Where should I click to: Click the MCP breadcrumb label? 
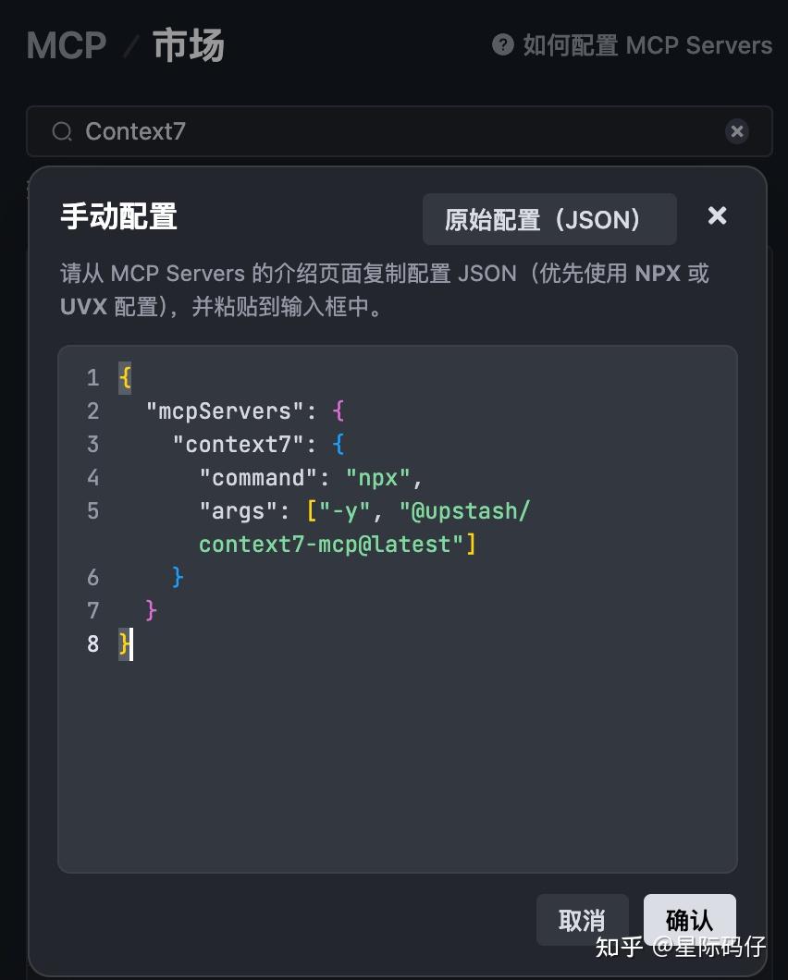click(65, 44)
